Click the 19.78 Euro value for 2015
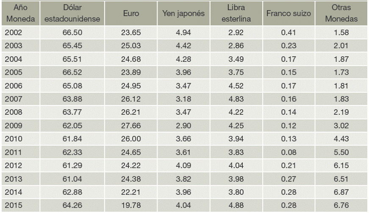The image size is (369, 213). [128, 206]
